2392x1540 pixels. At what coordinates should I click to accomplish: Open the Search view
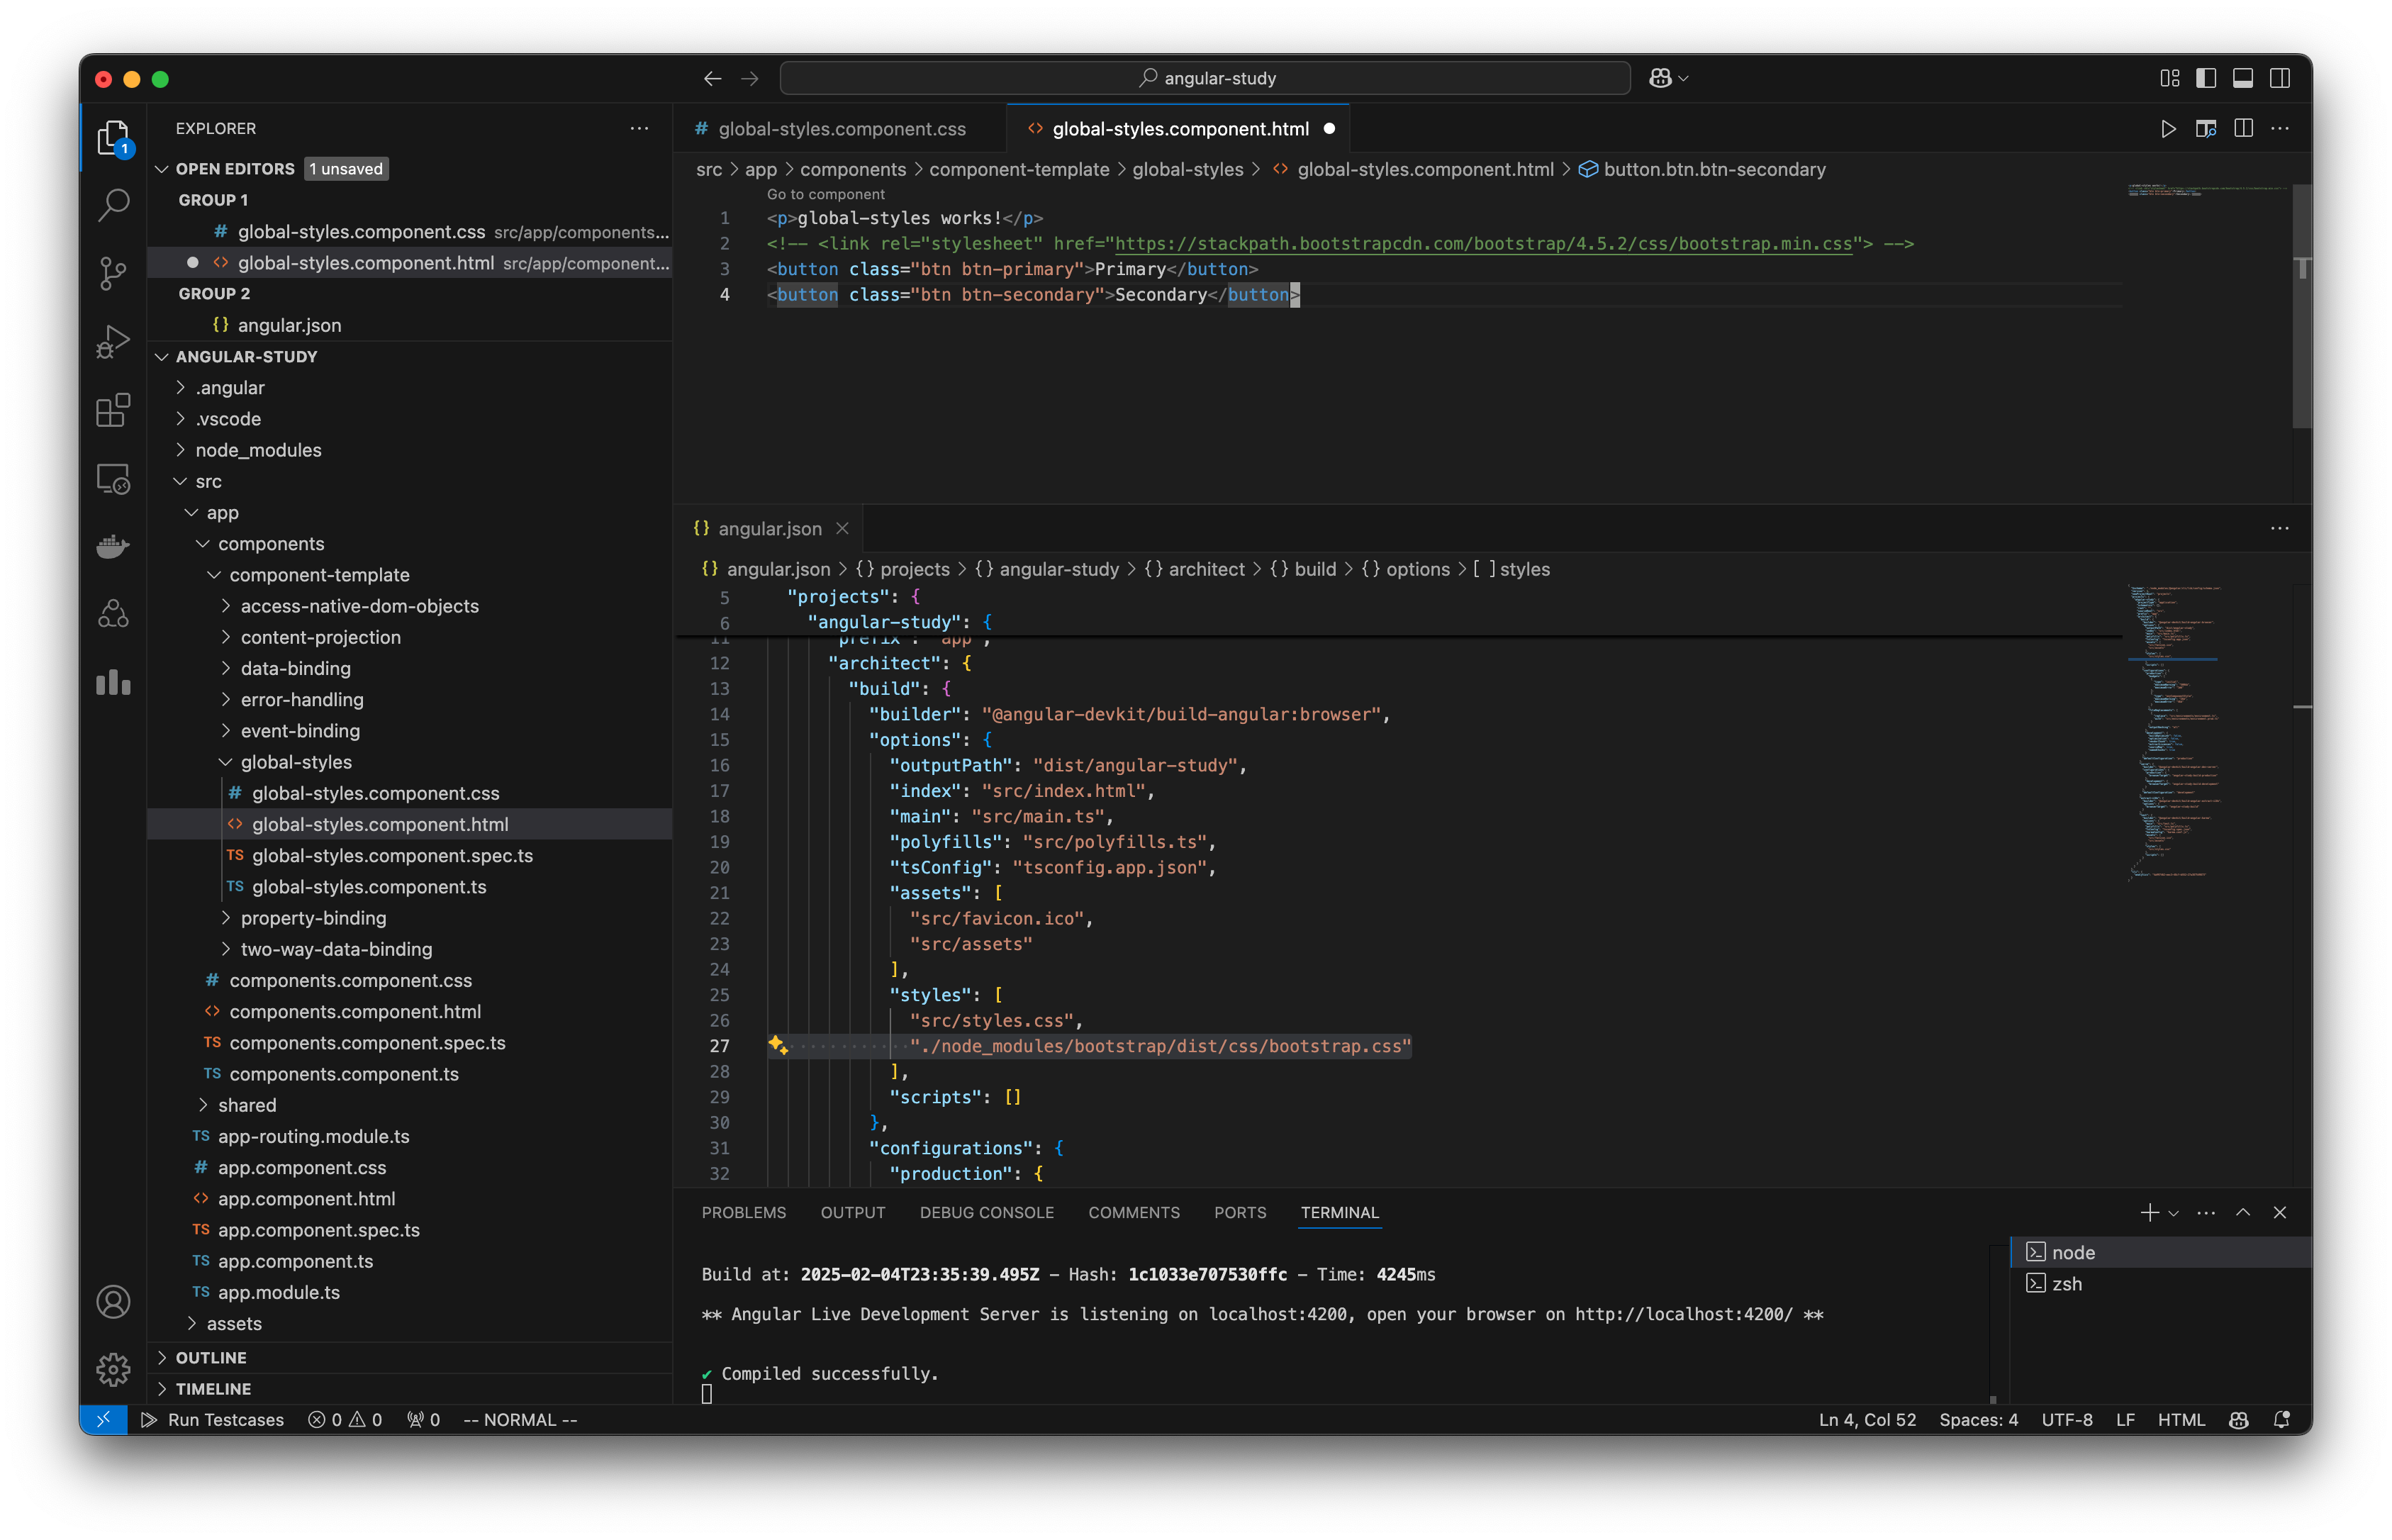[x=113, y=204]
